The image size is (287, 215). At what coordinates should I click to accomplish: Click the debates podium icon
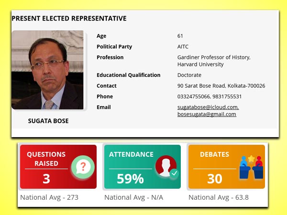click(251, 167)
